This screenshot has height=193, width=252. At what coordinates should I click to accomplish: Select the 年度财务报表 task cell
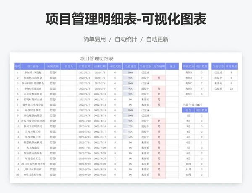tap(33, 110)
